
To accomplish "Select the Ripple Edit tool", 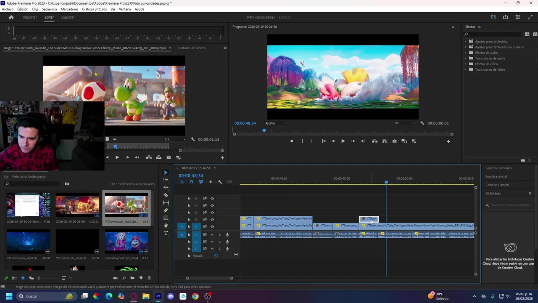I will (166, 187).
